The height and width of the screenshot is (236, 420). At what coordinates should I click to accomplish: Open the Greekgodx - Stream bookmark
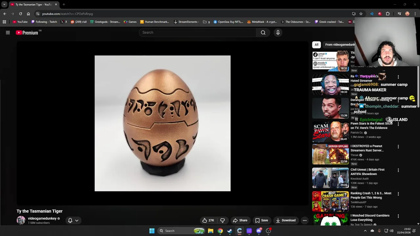[x=105, y=22]
